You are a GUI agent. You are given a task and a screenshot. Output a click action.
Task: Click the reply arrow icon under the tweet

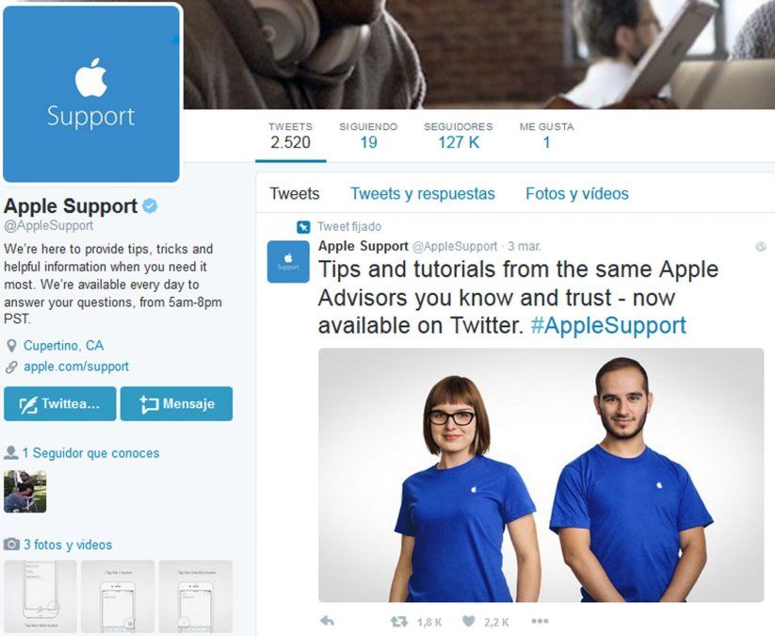pos(327,621)
